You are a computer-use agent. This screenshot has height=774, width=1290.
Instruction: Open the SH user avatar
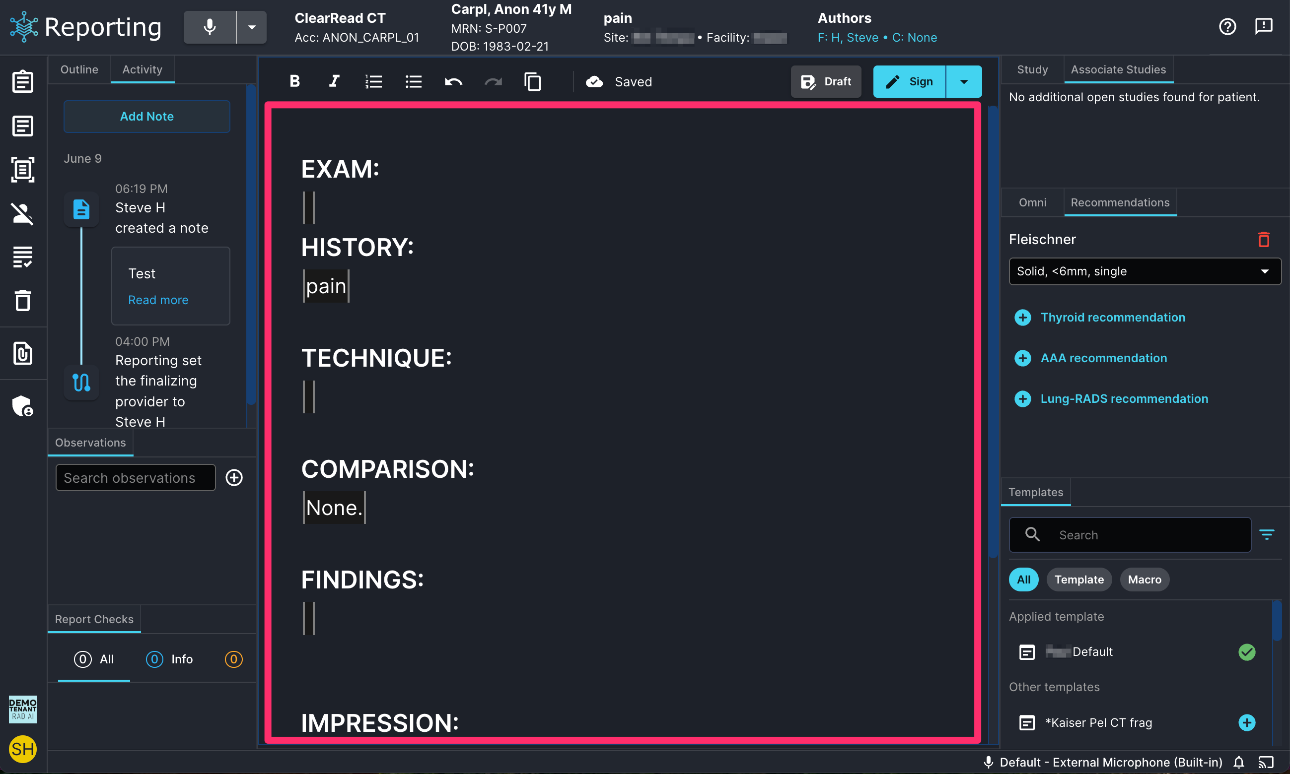point(23,749)
